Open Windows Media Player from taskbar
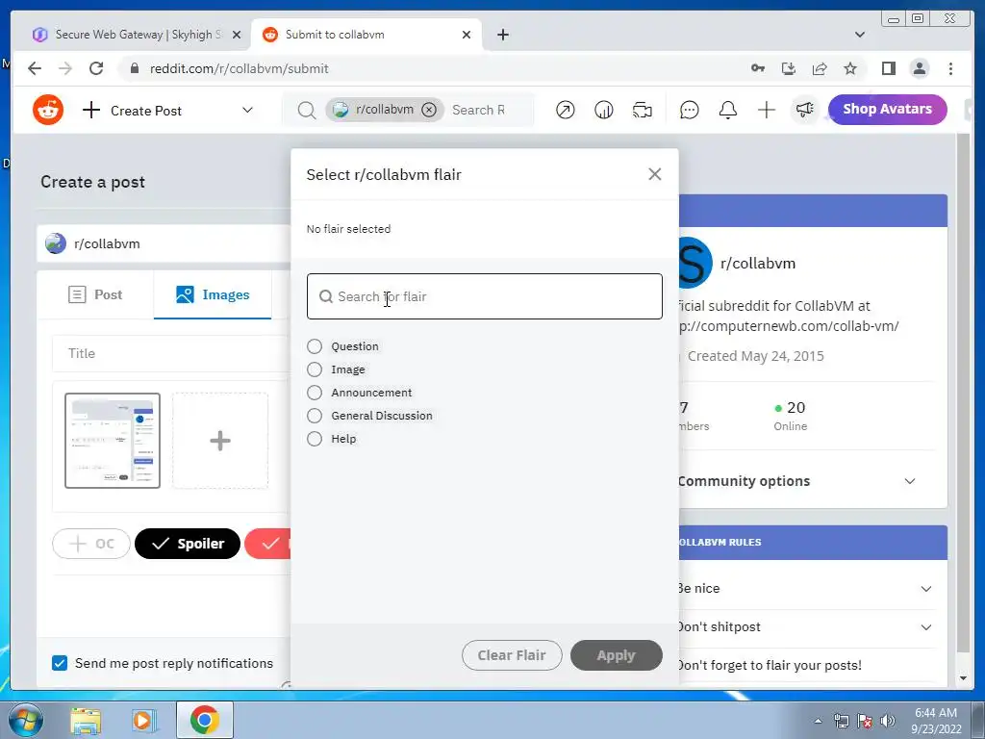 click(144, 721)
